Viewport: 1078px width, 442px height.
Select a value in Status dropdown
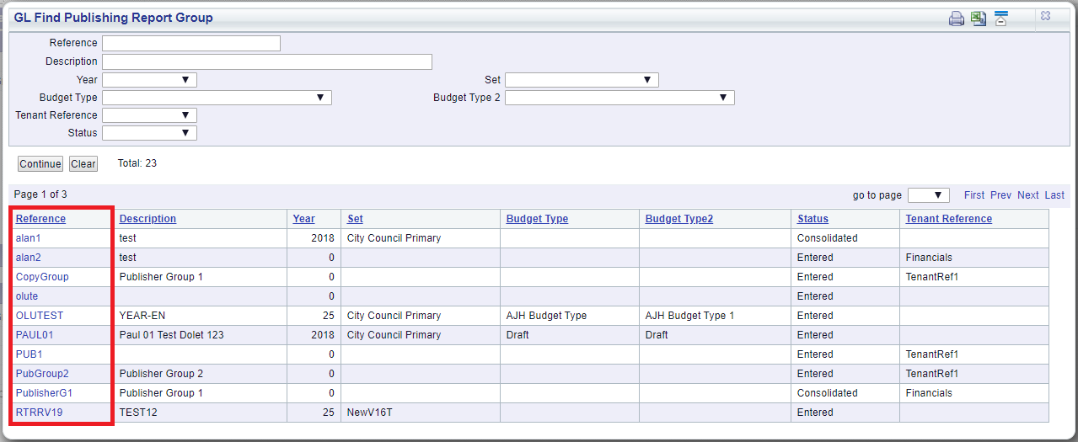[149, 133]
